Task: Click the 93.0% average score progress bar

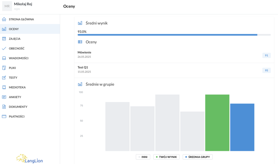Action: tap(167, 35)
